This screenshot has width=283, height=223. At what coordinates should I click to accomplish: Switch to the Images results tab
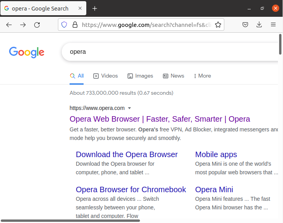[x=140, y=76]
